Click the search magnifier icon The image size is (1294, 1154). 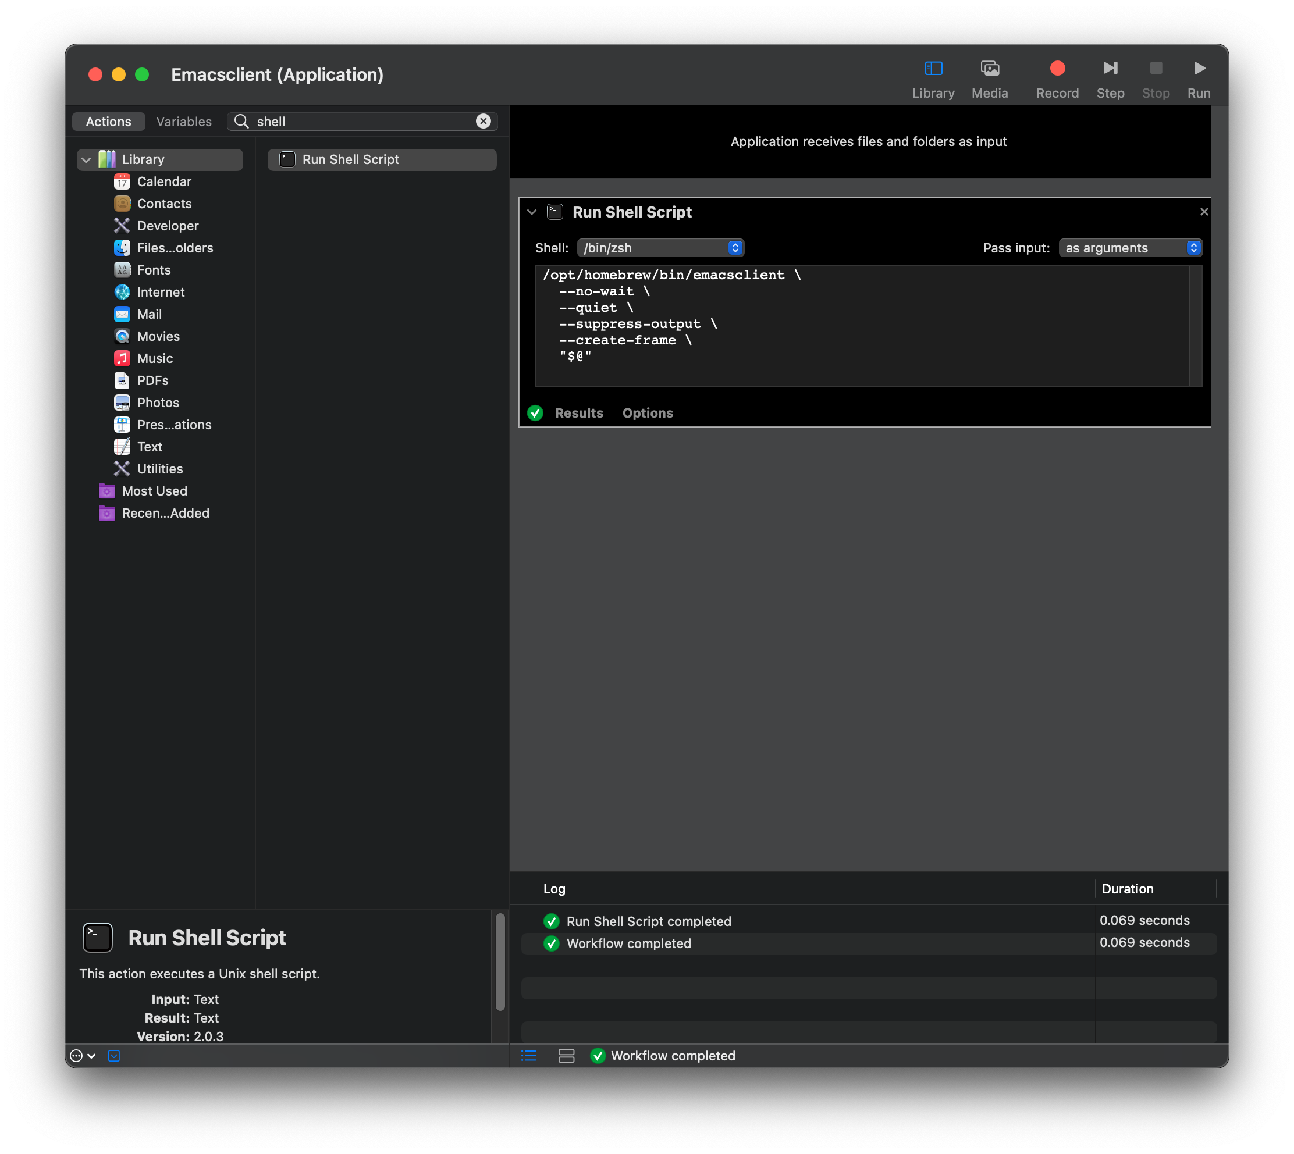241,121
